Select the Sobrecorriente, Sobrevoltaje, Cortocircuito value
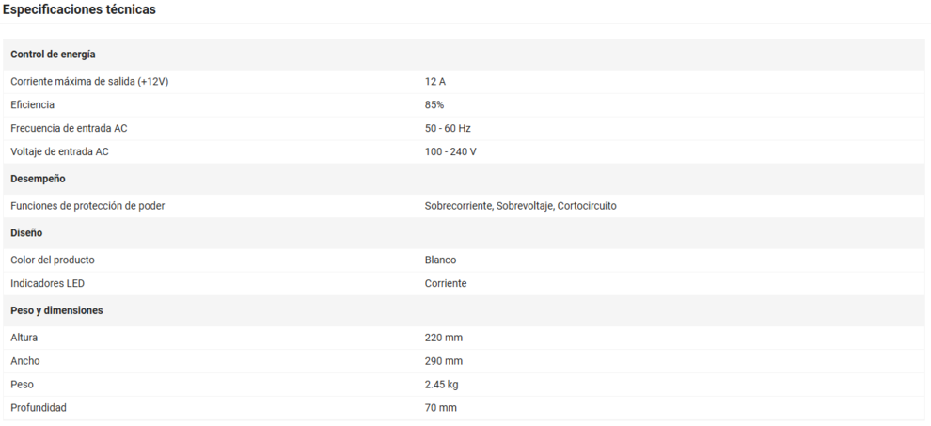The width and height of the screenshot is (931, 426). (x=521, y=206)
